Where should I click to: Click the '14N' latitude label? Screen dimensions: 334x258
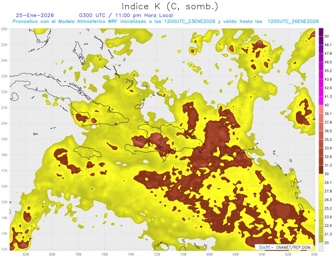pyautogui.click(x=4, y=218)
